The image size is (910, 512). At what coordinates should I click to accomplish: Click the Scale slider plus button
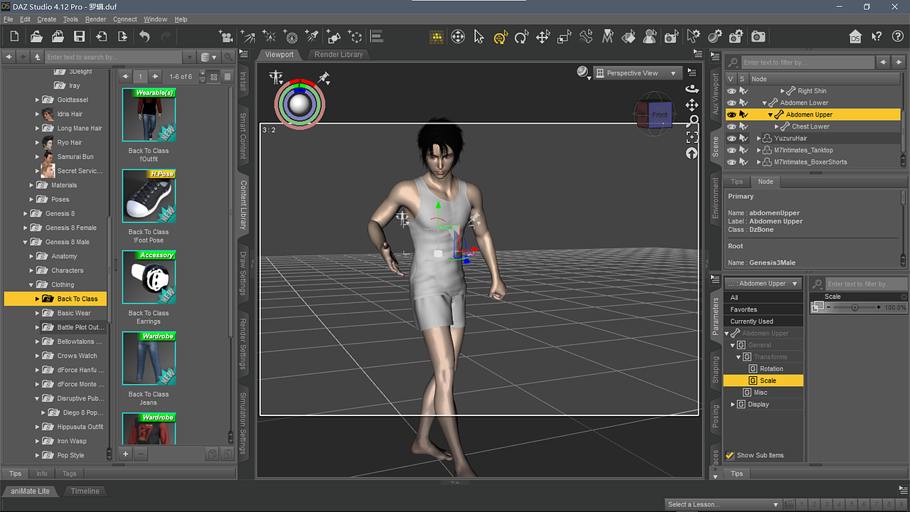(x=879, y=308)
